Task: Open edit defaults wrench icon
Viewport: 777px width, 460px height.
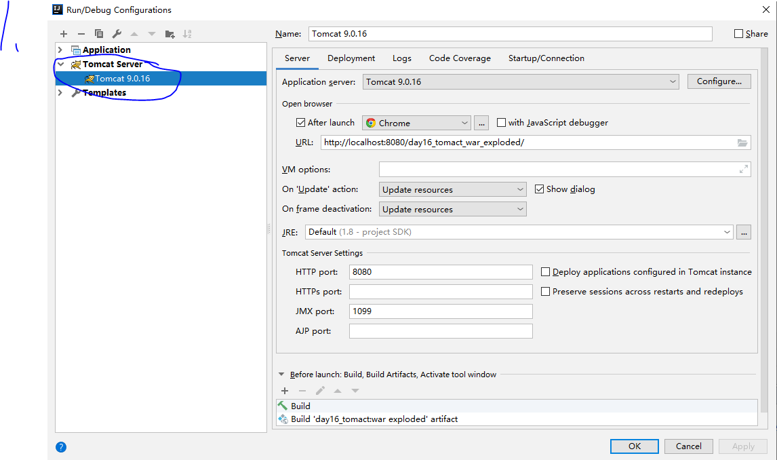Action: pyautogui.click(x=117, y=34)
